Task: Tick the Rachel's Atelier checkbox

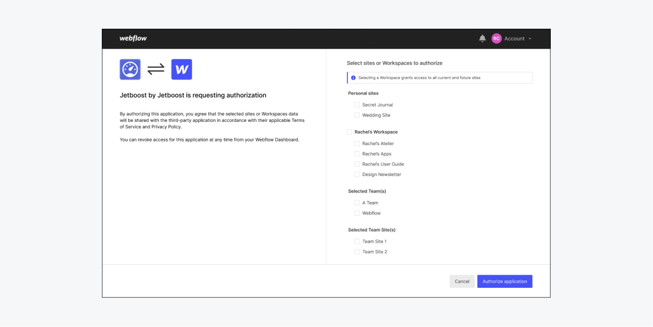Action: point(357,143)
